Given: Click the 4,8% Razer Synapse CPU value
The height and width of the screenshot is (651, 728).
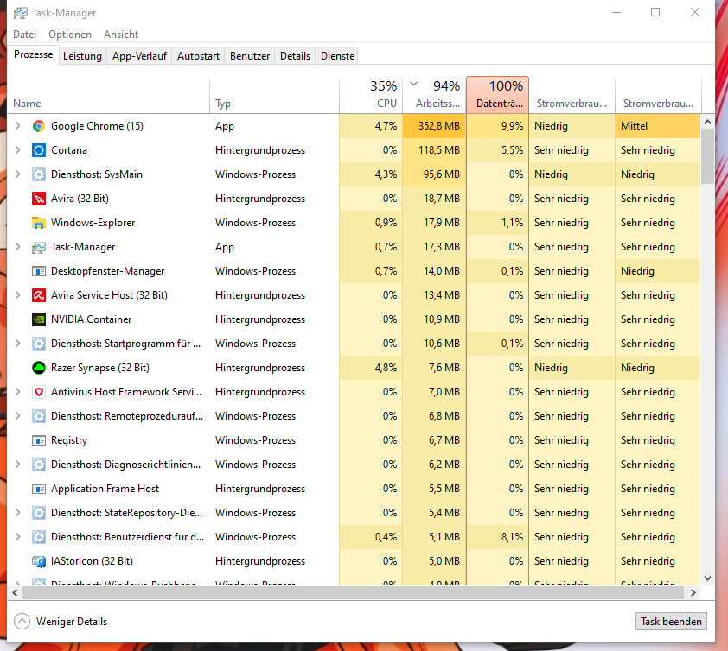Looking at the screenshot, I should pos(386,368).
